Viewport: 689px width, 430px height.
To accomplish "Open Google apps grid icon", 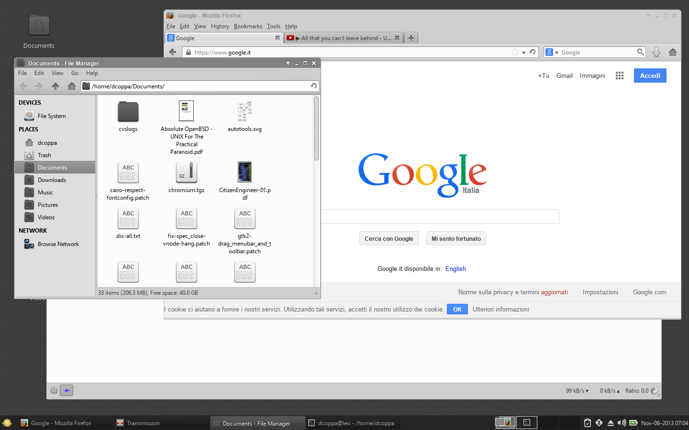I will [x=620, y=75].
